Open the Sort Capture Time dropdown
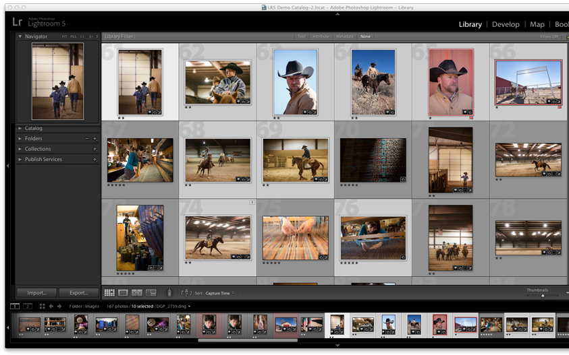The width and height of the screenshot is (569, 355). pos(220,293)
